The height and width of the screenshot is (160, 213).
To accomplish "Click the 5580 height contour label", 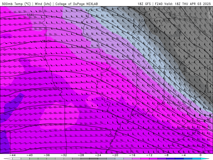I will (30, 15).
